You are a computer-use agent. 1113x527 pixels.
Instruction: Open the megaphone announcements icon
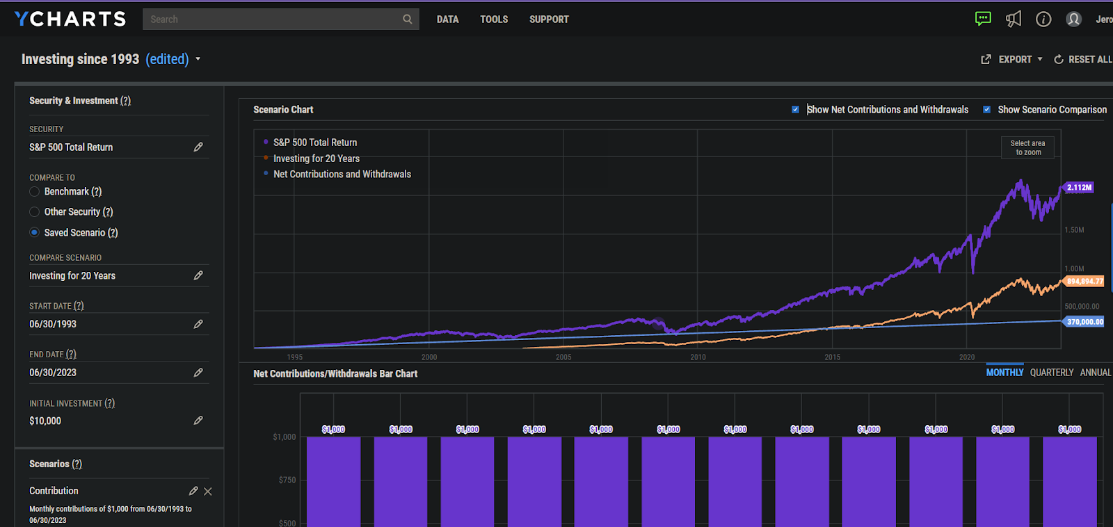pyautogui.click(x=1014, y=19)
